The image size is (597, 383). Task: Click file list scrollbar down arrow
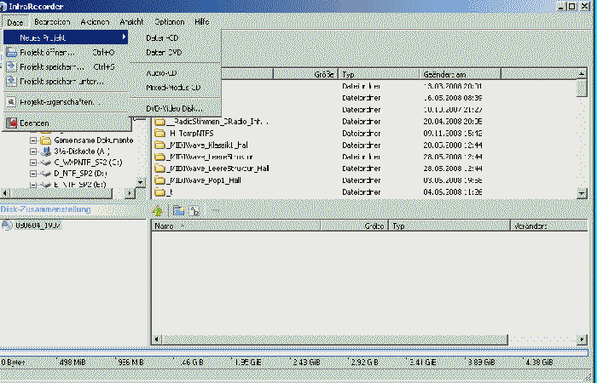[x=582, y=192]
